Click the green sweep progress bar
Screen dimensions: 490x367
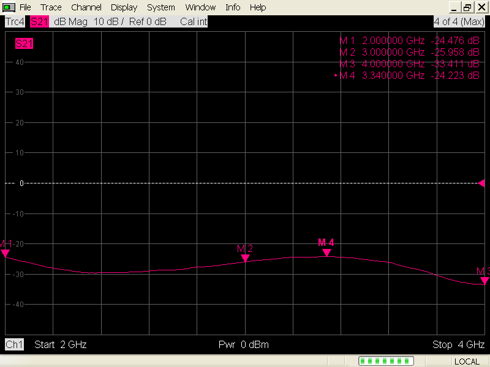[386, 361]
